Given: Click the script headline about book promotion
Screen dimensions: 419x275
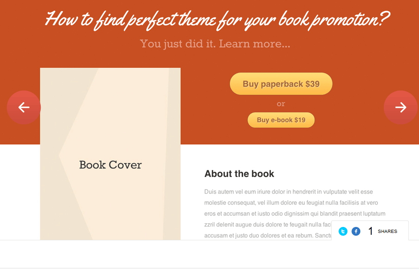Looking at the screenshot, I should 217,20.
